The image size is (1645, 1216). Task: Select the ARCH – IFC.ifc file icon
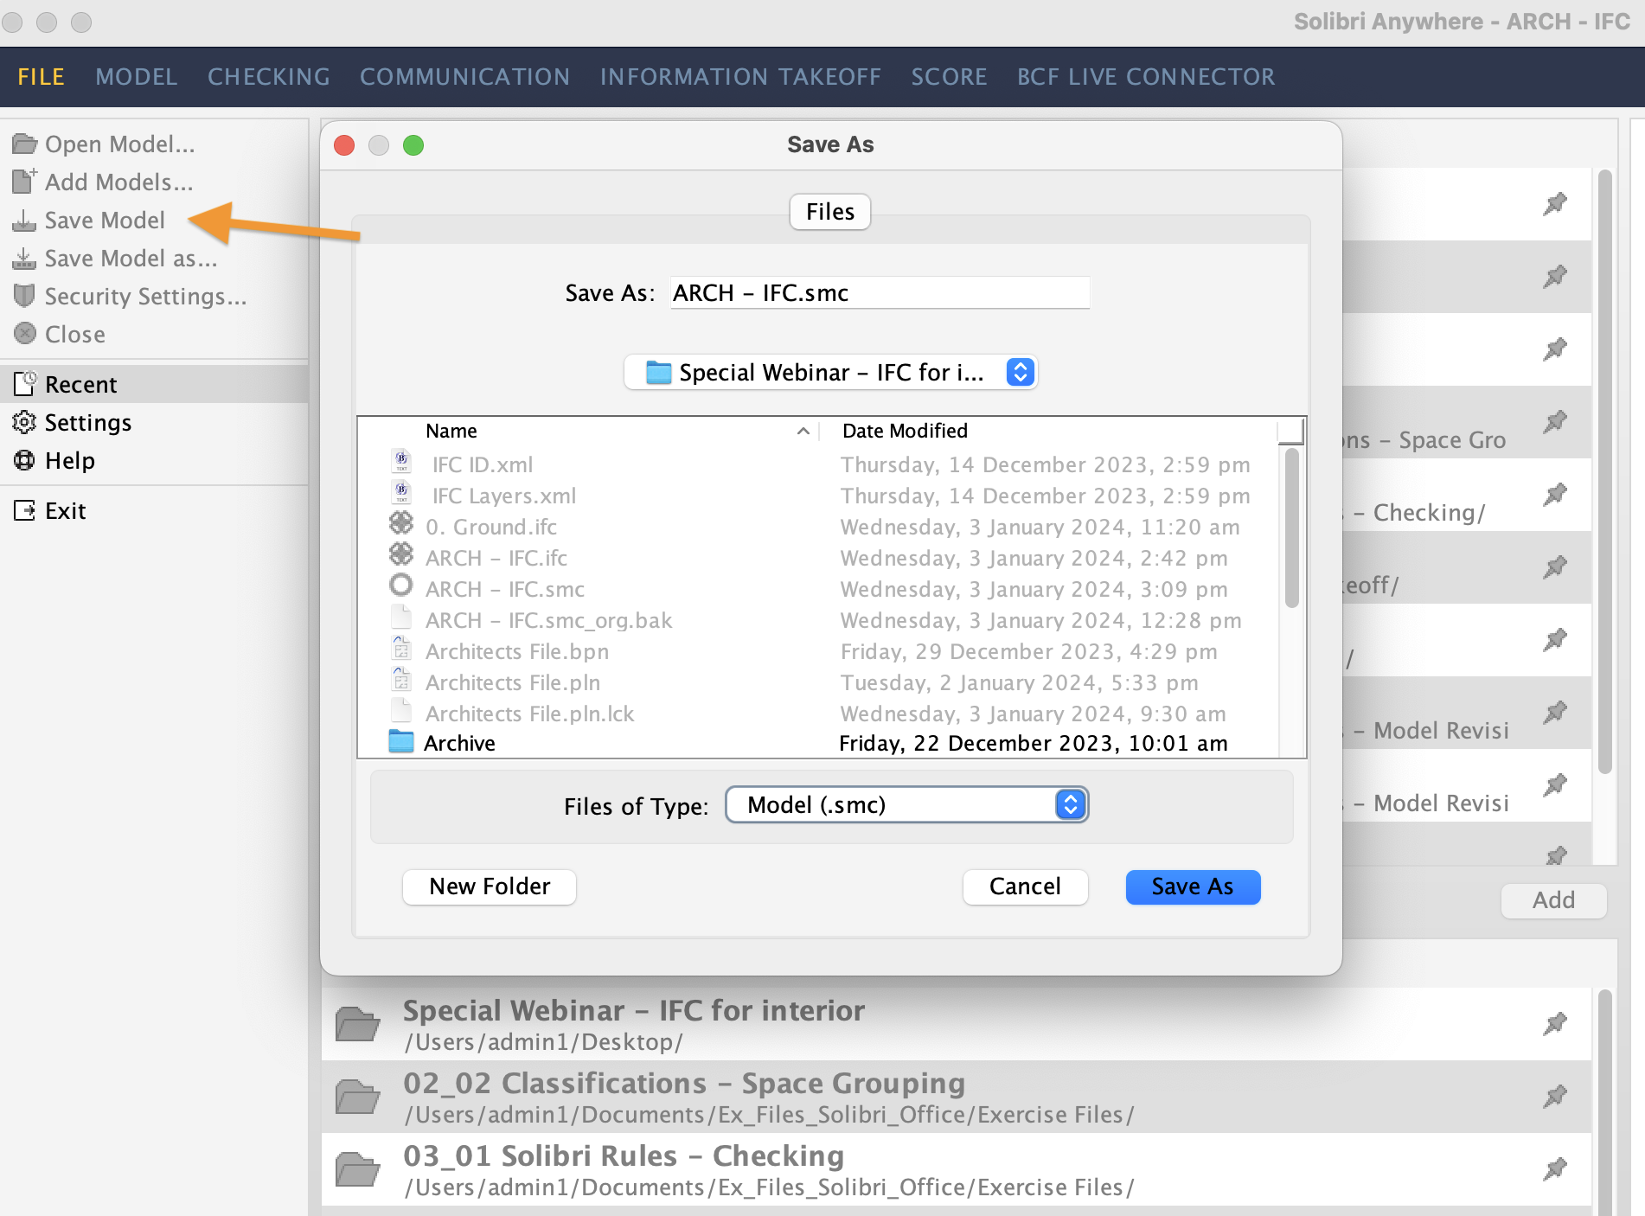[x=401, y=557]
